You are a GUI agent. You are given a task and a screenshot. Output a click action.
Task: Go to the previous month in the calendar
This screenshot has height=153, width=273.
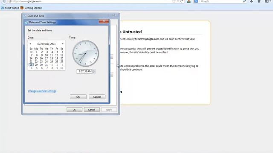coord(30,44)
